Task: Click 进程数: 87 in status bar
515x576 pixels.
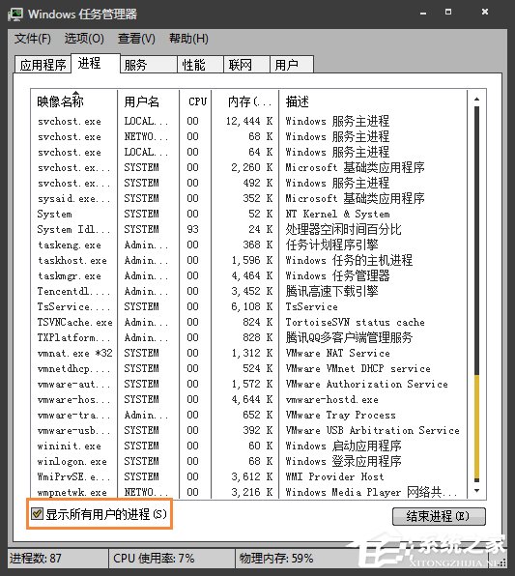Action: (35, 559)
